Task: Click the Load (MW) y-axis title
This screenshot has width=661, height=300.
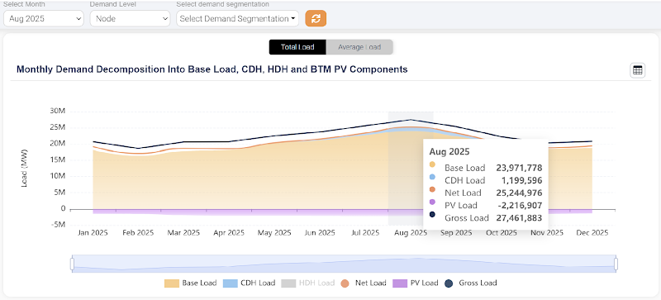Action: point(24,168)
